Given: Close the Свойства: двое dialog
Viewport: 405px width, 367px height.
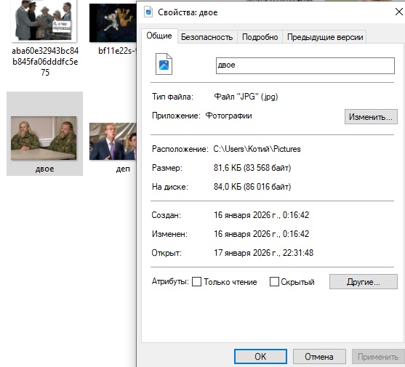Looking at the screenshot, I should (x=398, y=12).
